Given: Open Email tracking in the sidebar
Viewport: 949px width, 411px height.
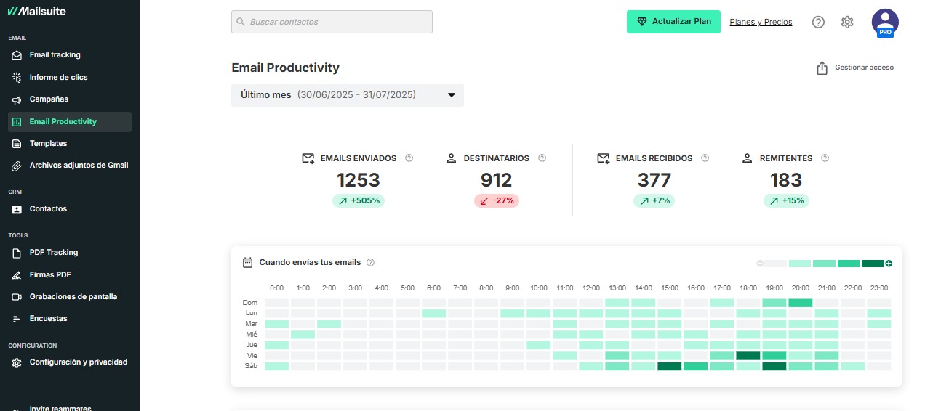Looking at the screenshot, I should point(55,55).
